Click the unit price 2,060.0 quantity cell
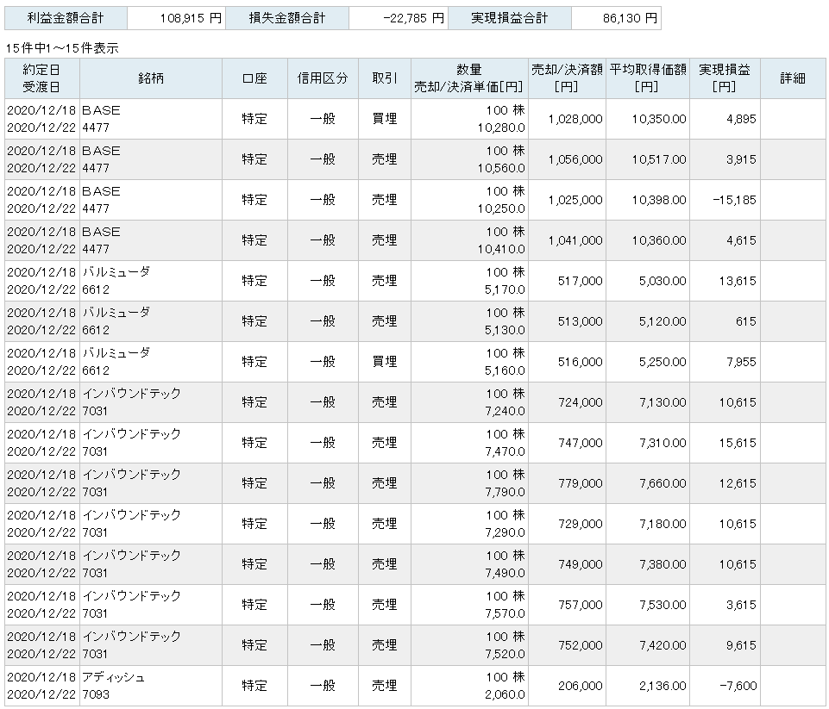The width and height of the screenshot is (829, 709). coord(469,686)
